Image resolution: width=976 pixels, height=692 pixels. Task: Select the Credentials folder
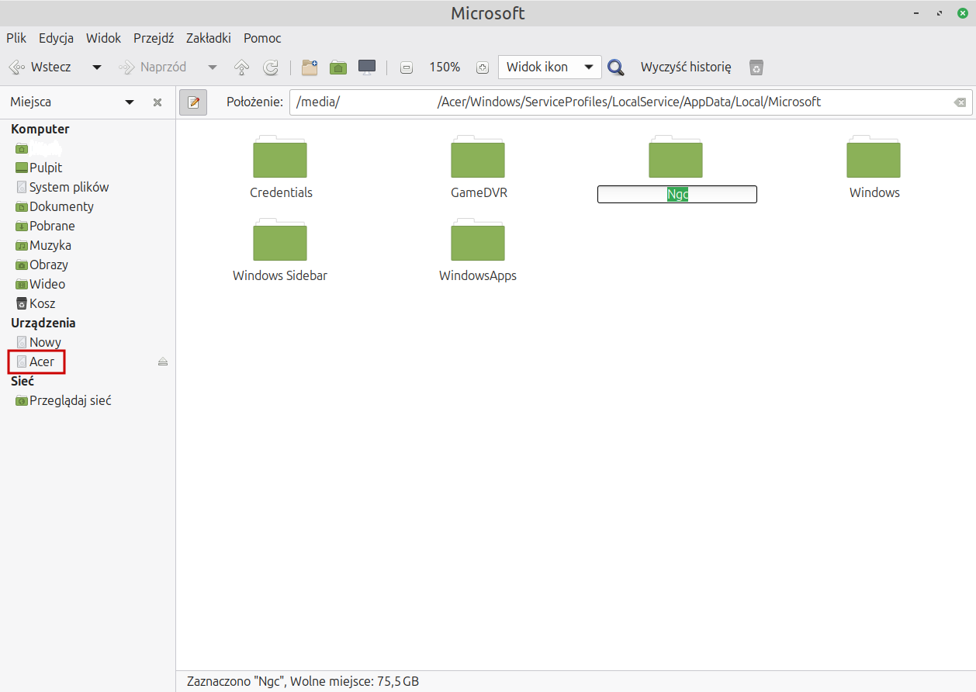[281, 167]
